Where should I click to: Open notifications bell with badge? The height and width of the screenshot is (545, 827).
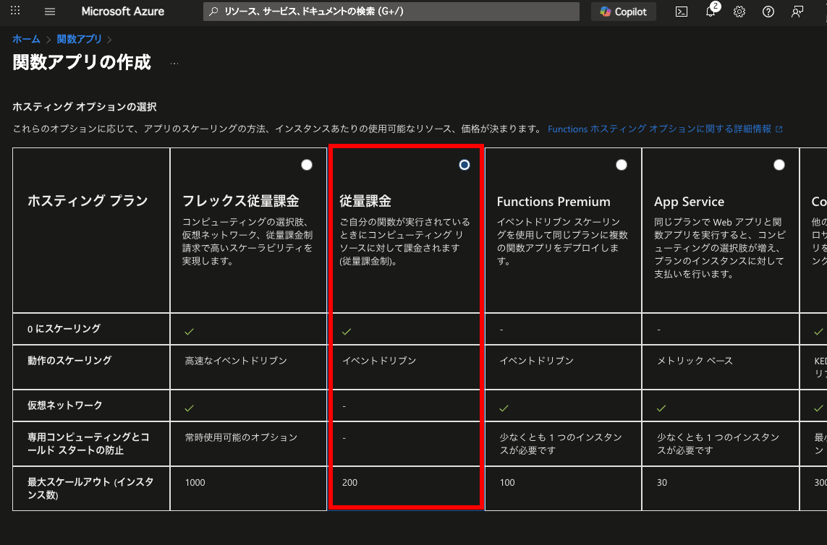point(711,12)
